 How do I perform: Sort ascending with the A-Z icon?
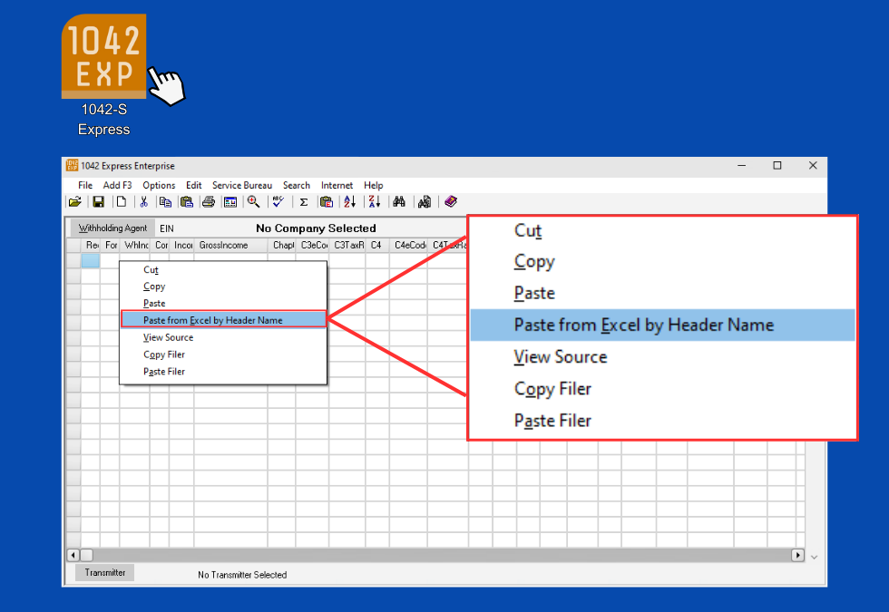coord(349,202)
